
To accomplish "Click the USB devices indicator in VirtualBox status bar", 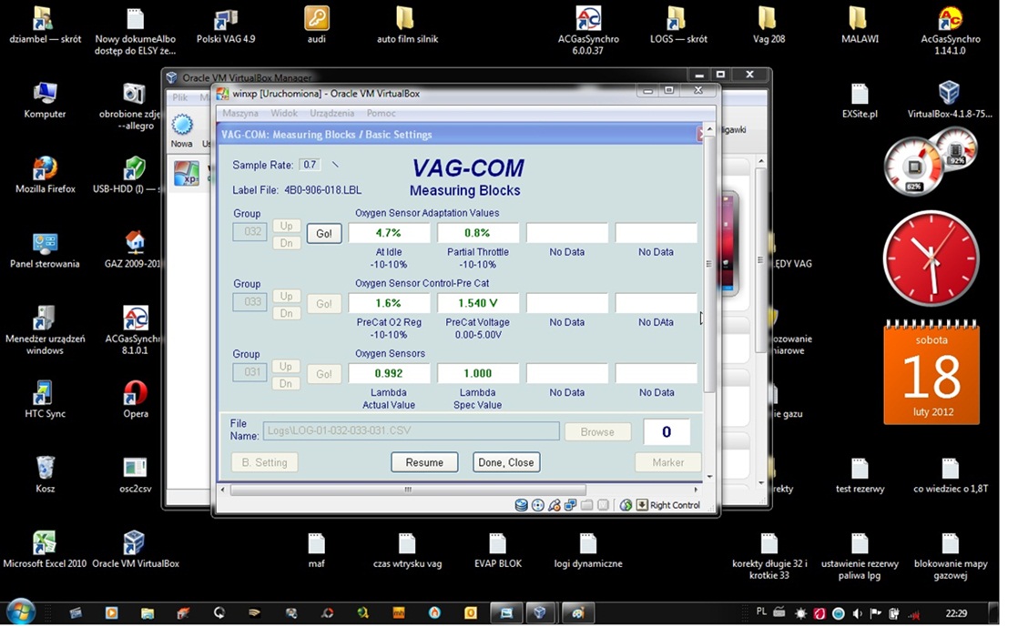I will coord(554,505).
